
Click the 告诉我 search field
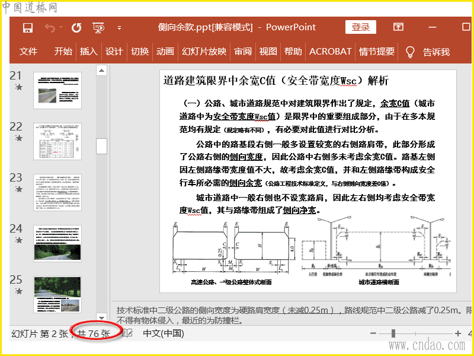436,52
